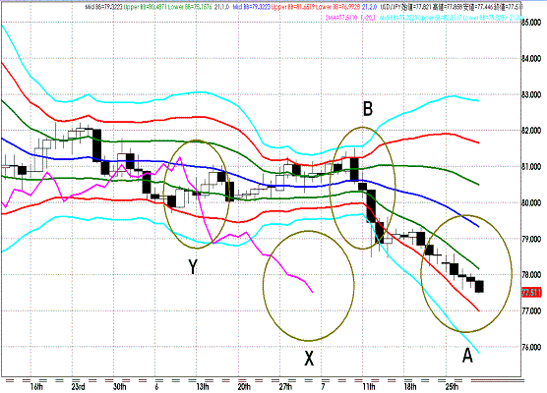Click the 25th date label
Screen dimensions: 547x393
coord(452,387)
